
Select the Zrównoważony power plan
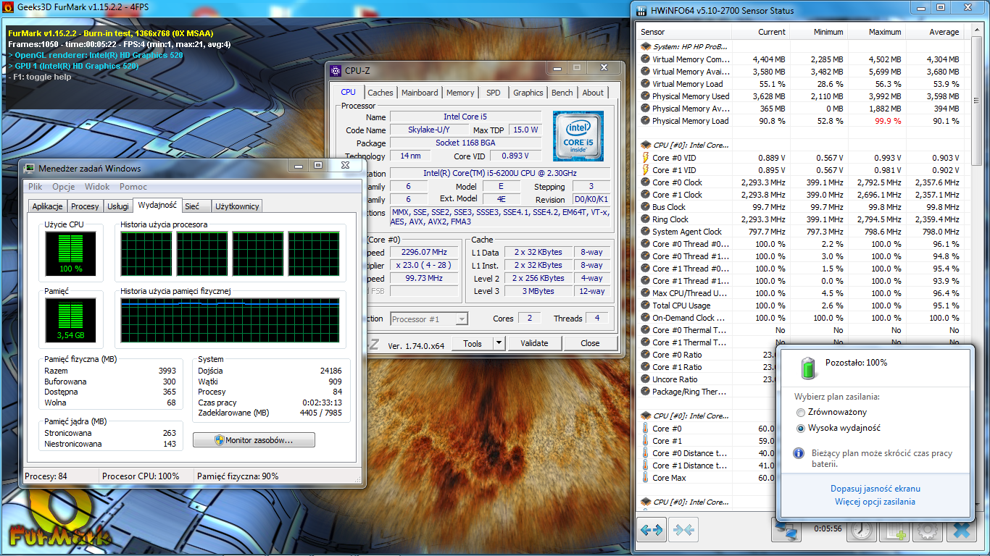(x=800, y=412)
